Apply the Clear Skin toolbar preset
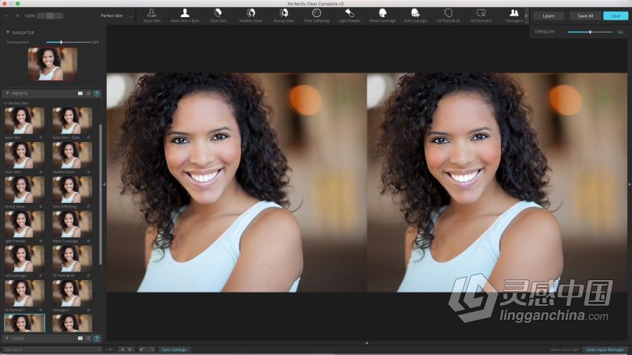Viewport: 632px width, 355px height. [218, 16]
